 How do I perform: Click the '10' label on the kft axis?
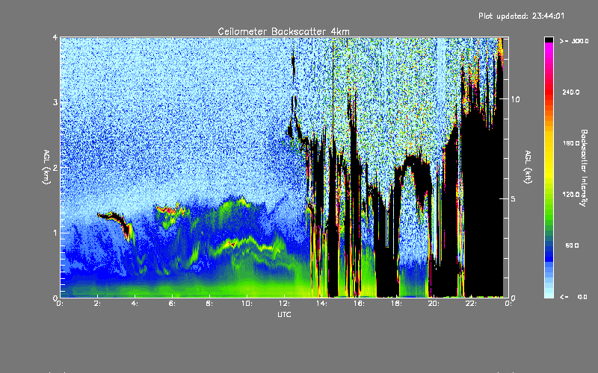(x=515, y=99)
